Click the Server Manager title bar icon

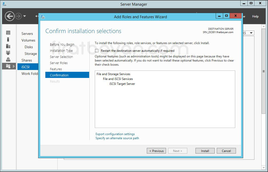tap(5, 4)
